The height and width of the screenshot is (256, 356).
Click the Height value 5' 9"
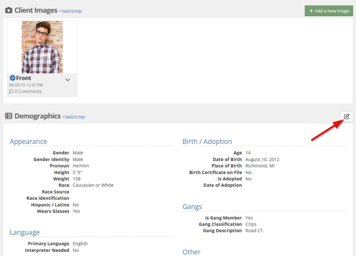78,172
